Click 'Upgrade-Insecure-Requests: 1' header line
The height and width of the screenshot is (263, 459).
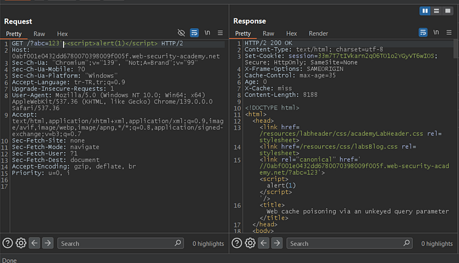(63, 89)
